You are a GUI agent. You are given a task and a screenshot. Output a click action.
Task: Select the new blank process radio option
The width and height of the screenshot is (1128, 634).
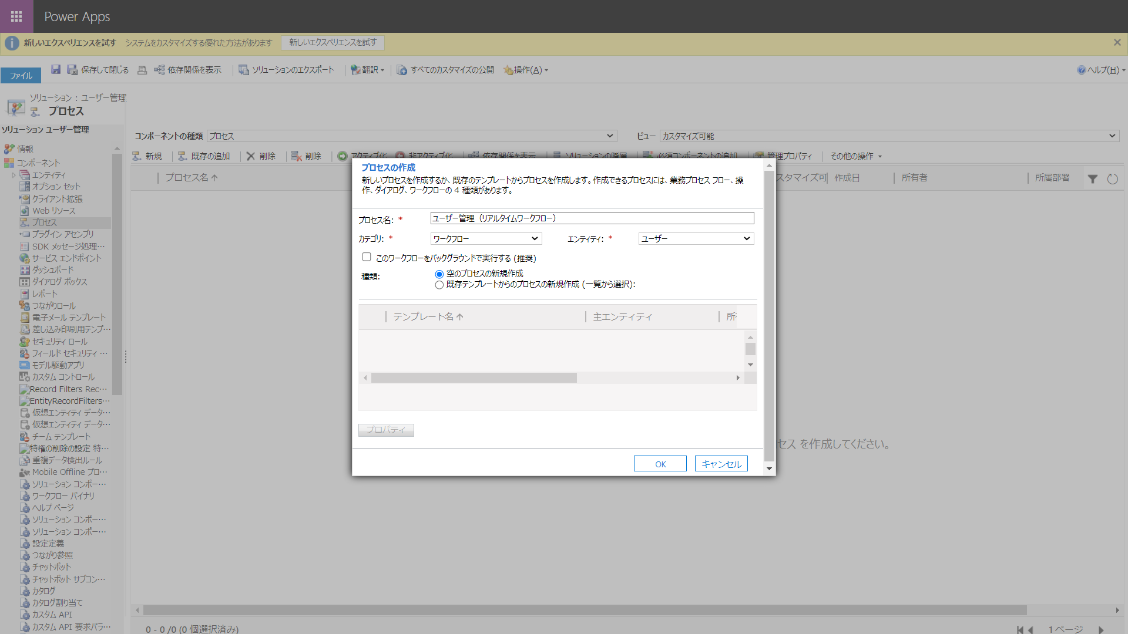click(439, 274)
